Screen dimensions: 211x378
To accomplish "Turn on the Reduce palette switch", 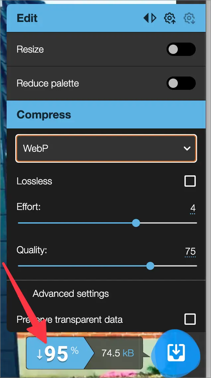I will coord(181,83).
